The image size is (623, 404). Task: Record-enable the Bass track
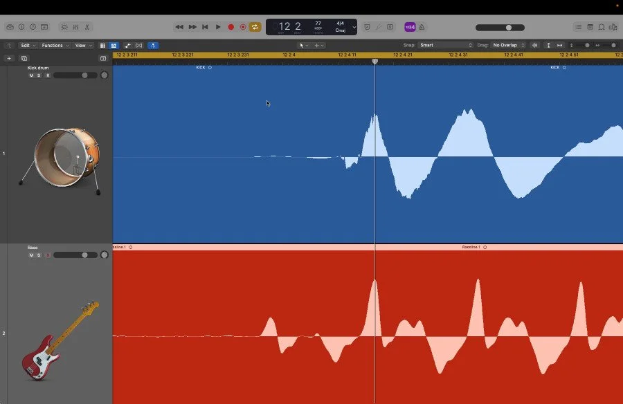point(48,255)
